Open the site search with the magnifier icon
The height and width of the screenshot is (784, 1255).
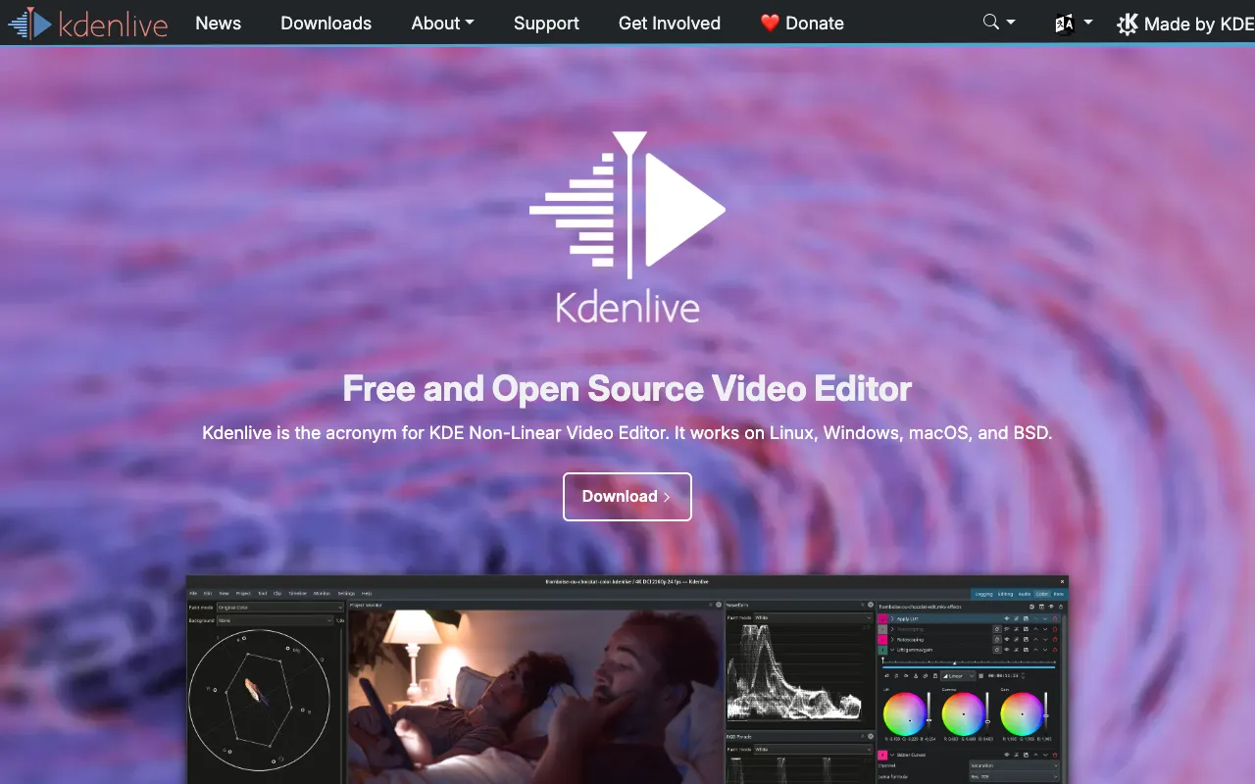pos(990,22)
